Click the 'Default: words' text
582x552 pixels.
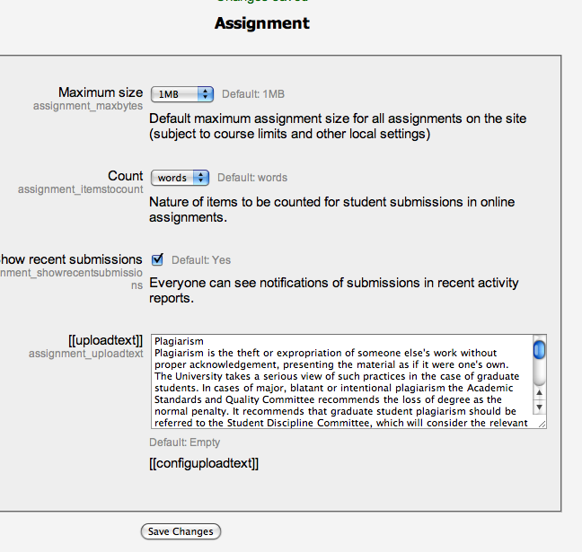click(x=252, y=178)
